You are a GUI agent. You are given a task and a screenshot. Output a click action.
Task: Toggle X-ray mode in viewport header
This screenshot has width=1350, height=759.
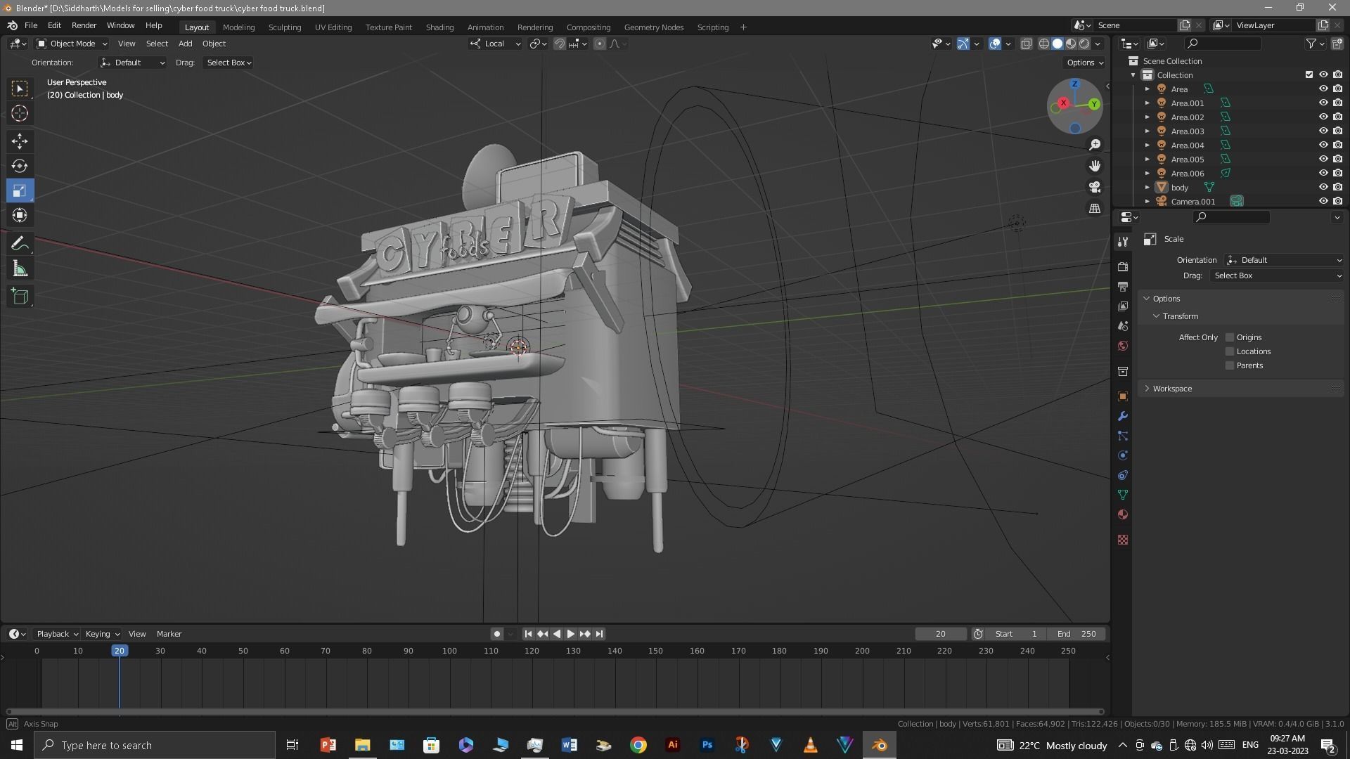(x=1026, y=44)
